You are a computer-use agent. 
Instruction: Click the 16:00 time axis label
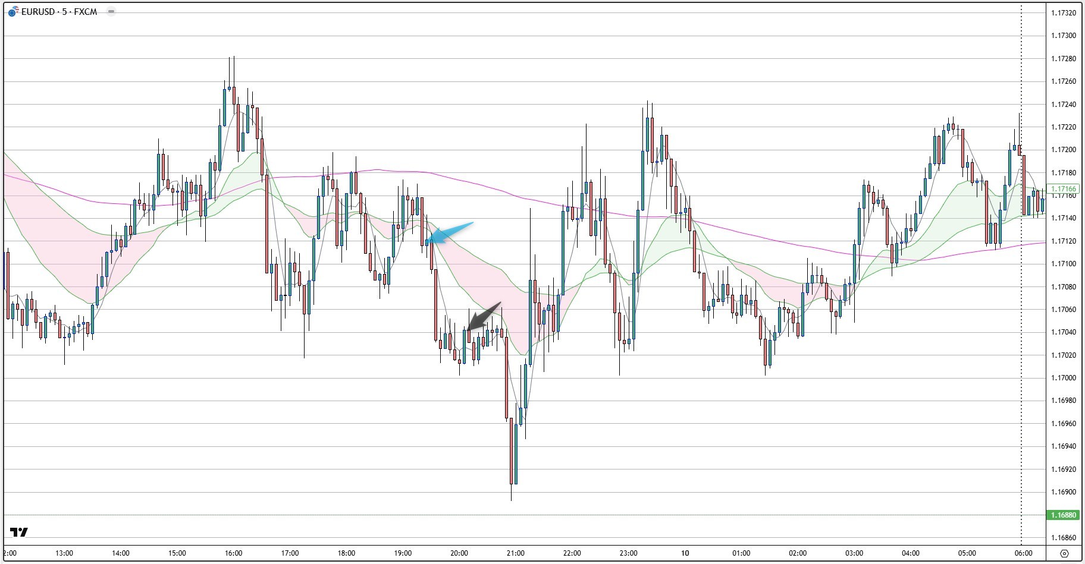coord(233,553)
